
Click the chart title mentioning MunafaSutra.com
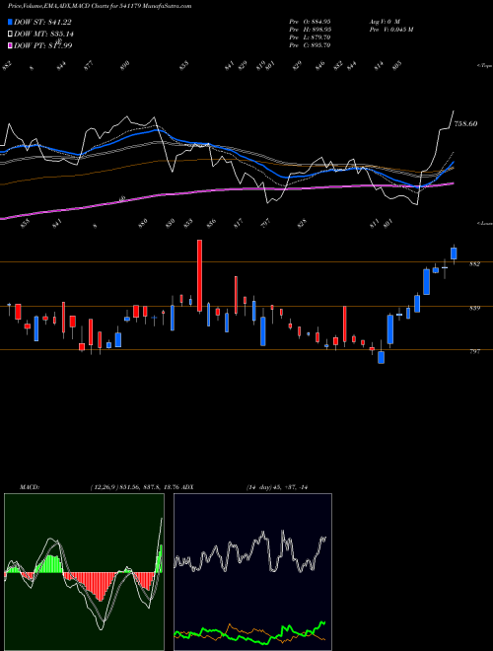coord(100,7)
